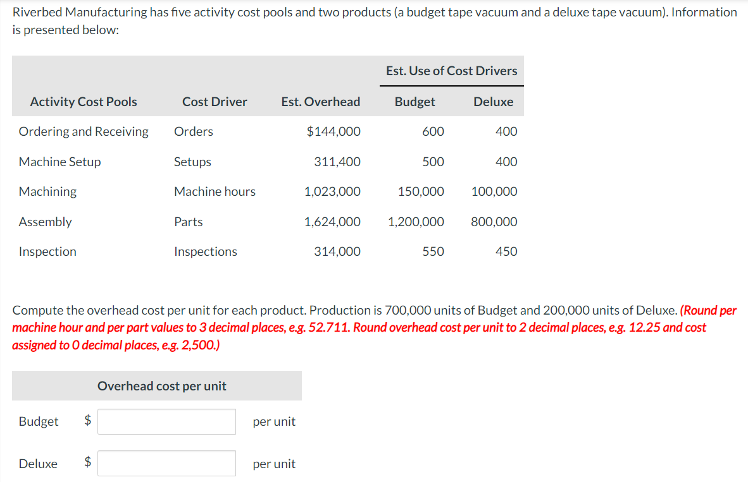Select the Ordering and Receiving activity row
748x482 pixels.
83,131
